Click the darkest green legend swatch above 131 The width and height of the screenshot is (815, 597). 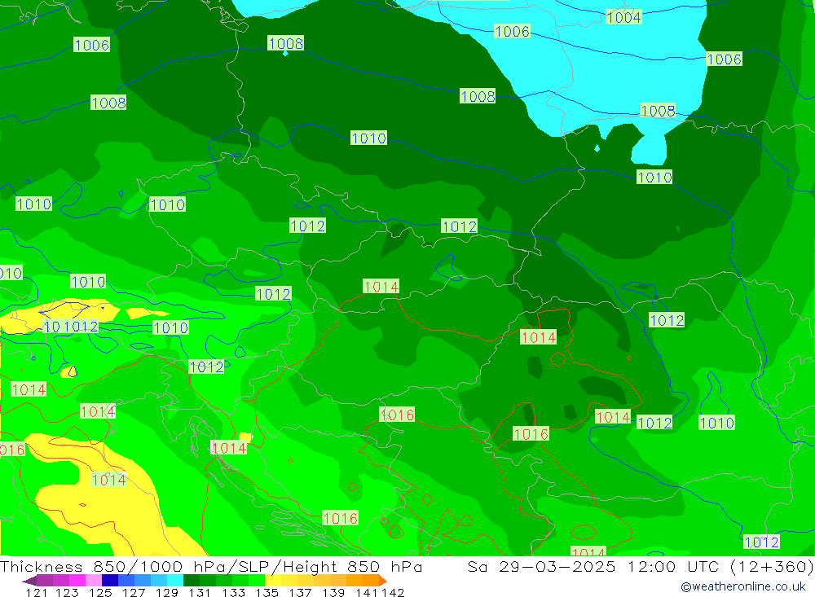pyautogui.click(x=191, y=581)
